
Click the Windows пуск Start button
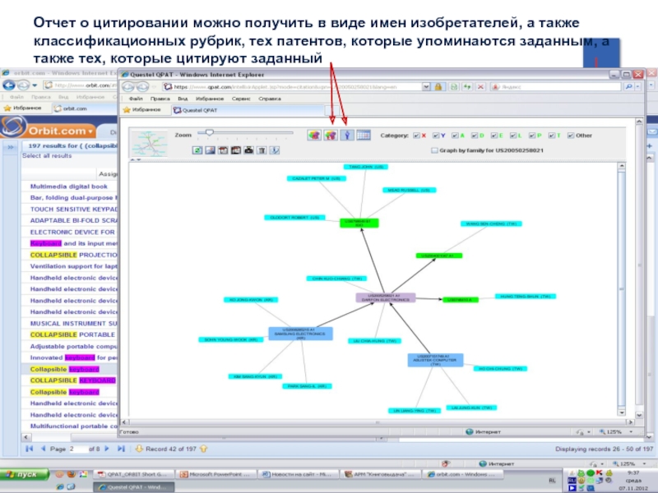(x=25, y=474)
